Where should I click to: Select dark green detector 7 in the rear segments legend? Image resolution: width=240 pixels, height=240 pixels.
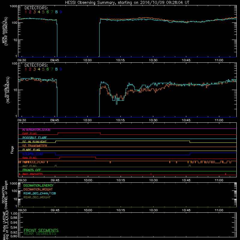coord(52,69)
